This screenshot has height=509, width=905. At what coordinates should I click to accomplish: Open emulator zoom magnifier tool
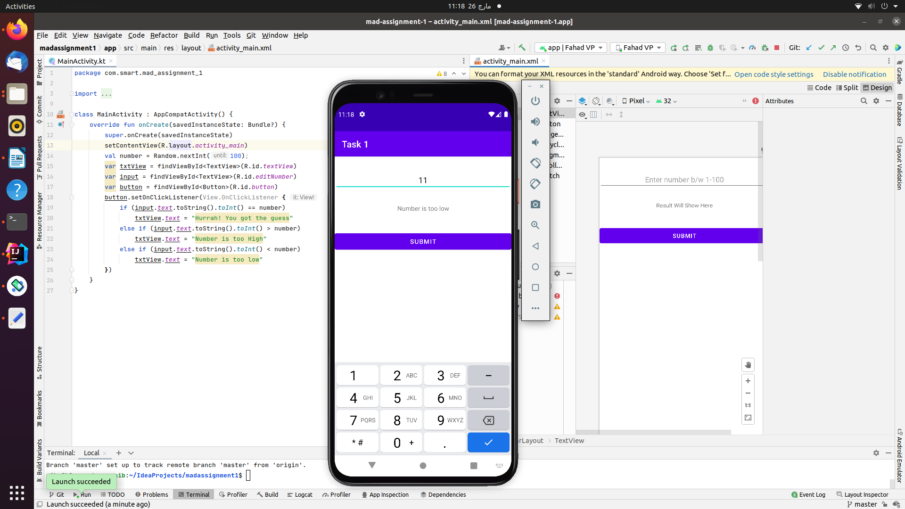(535, 225)
